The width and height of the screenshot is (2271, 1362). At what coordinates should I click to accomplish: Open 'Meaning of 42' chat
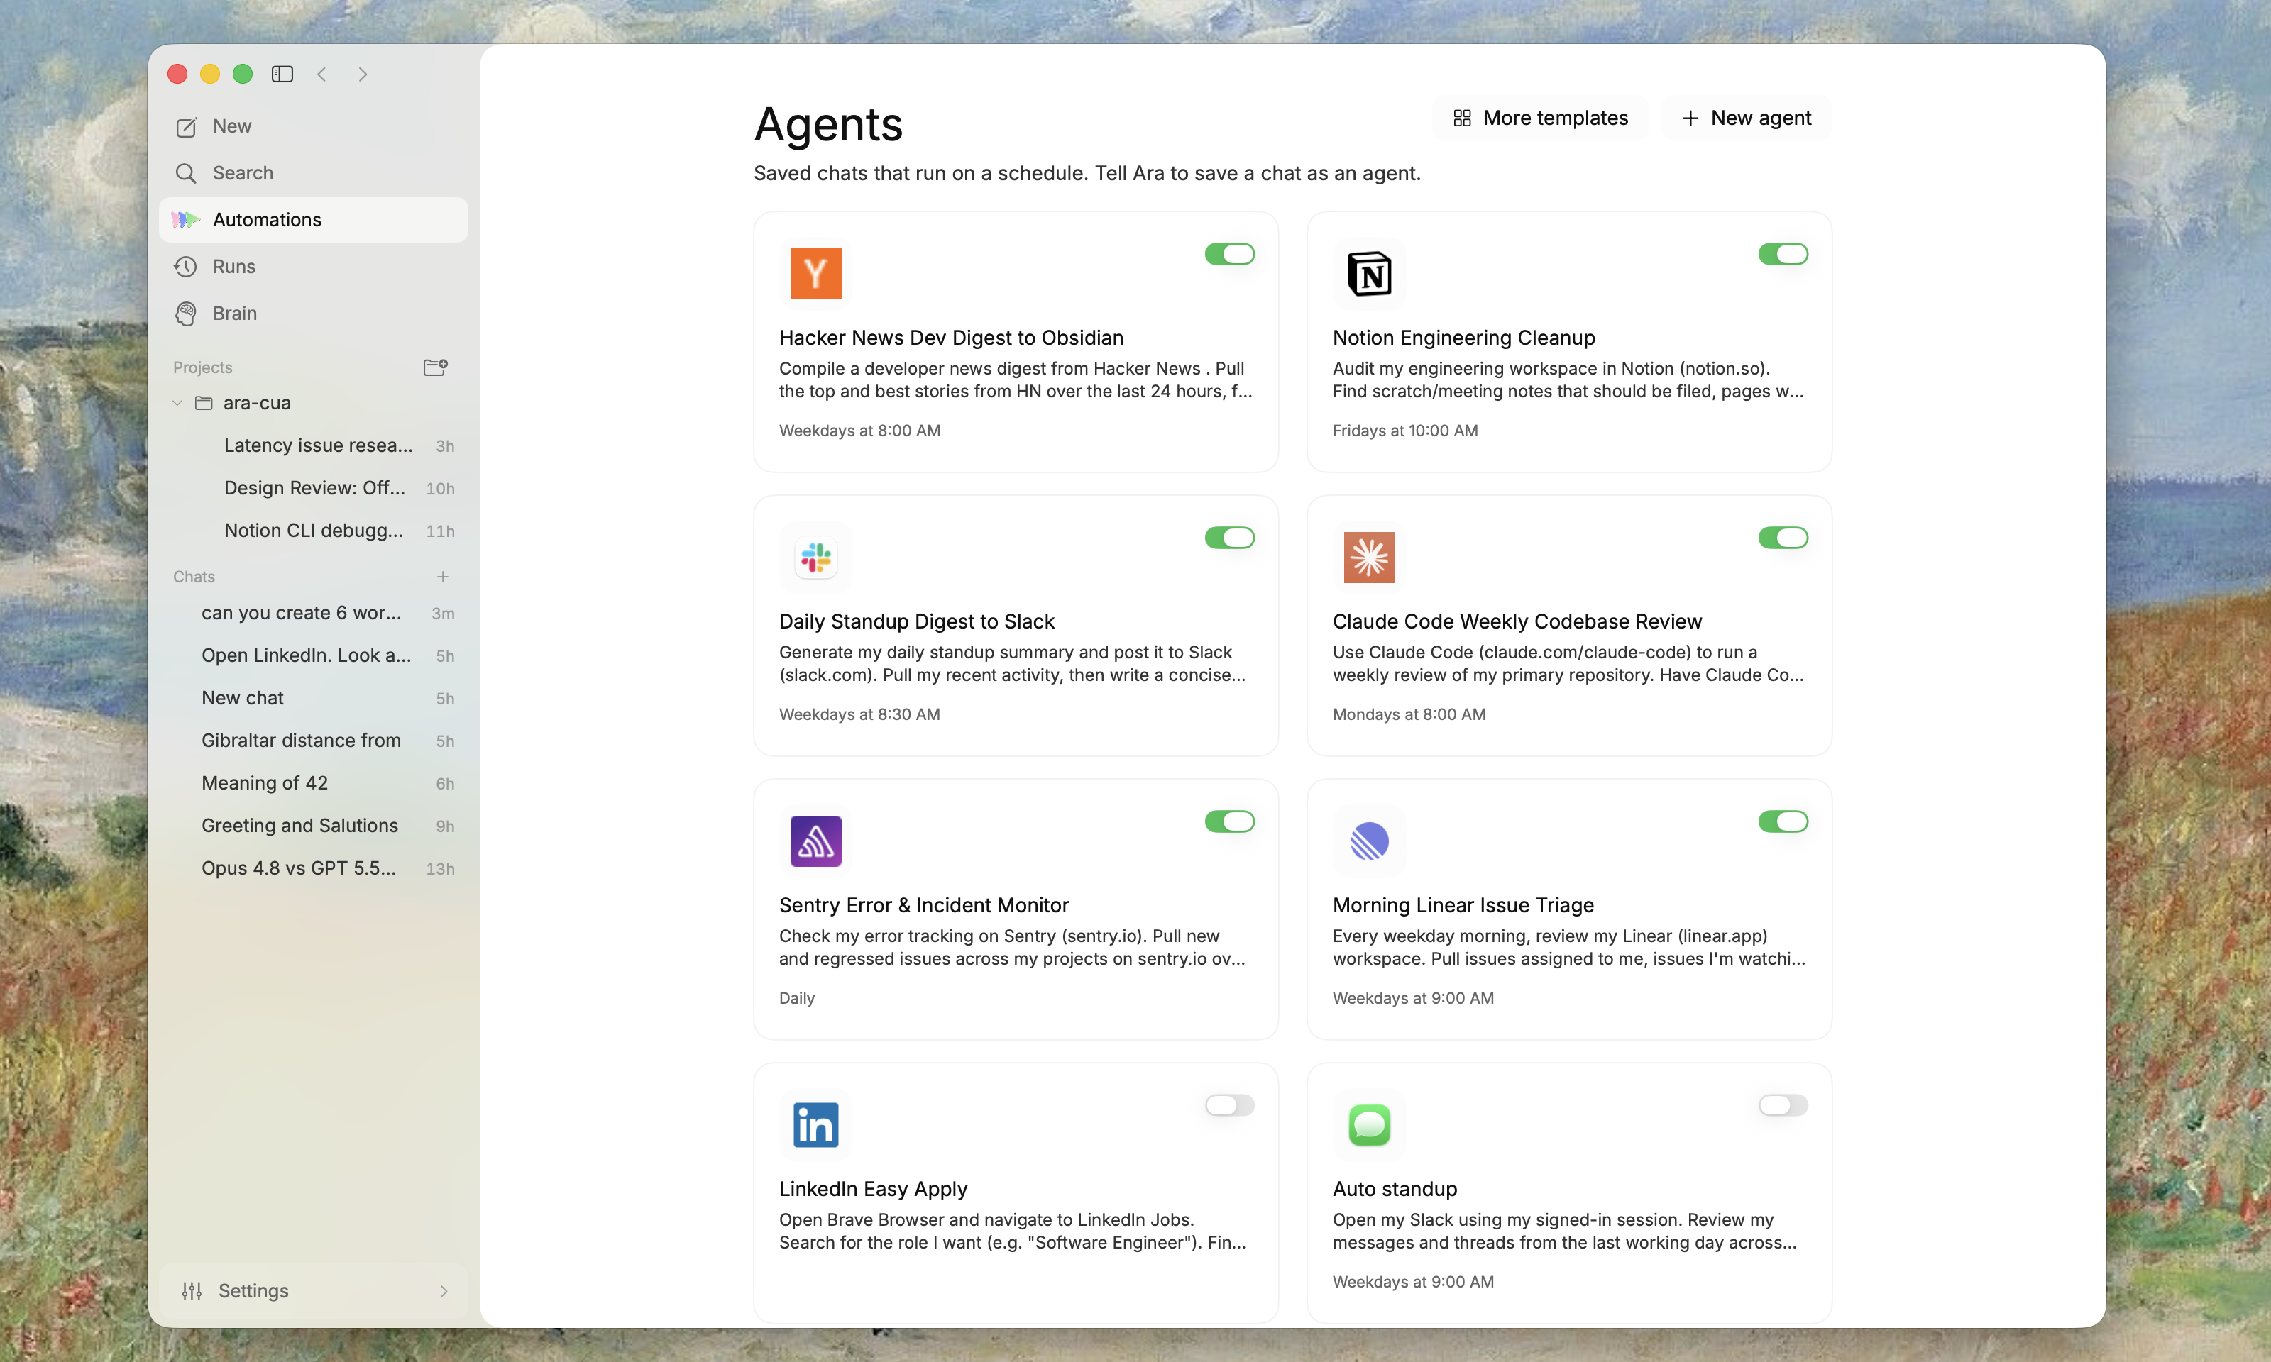(x=313, y=783)
